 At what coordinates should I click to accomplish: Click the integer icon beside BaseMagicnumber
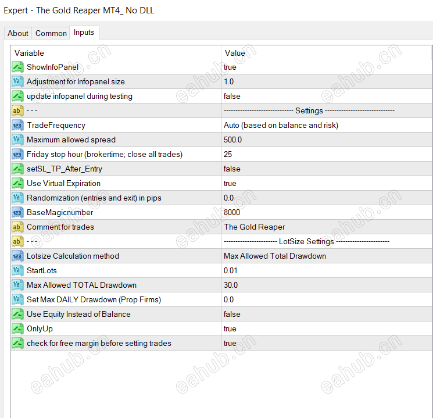pos(17,212)
